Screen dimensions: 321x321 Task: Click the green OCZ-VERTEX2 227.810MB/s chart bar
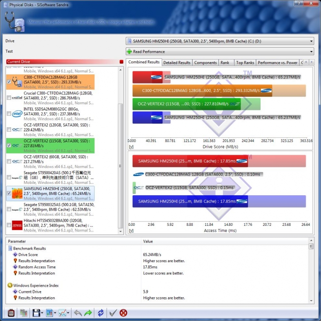pos(187,104)
